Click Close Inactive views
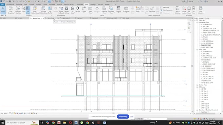The width and height of the screenshot is (223, 125). (184, 10)
